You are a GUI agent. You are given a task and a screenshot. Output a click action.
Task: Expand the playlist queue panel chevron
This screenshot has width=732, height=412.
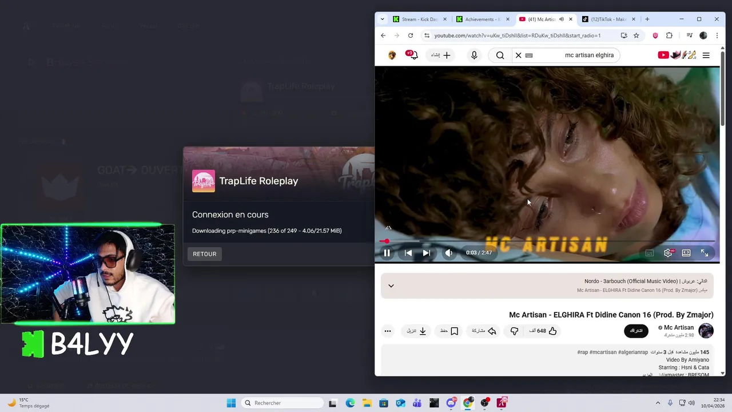(x=391, y=286)
